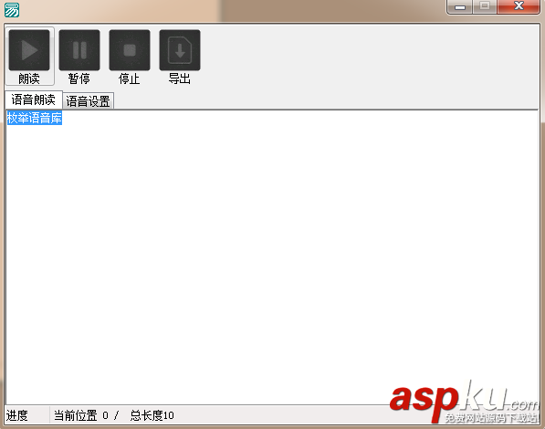Screen dimensions: 545x429
Task: Click the green application icon in title bar
Action: point(12,10)
